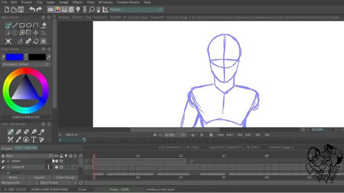
Task: Switch to the Project tab
Action: pyautogui.click(x=7, y=148)
